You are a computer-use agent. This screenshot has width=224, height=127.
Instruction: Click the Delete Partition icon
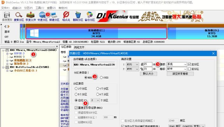tap(78, 17)
